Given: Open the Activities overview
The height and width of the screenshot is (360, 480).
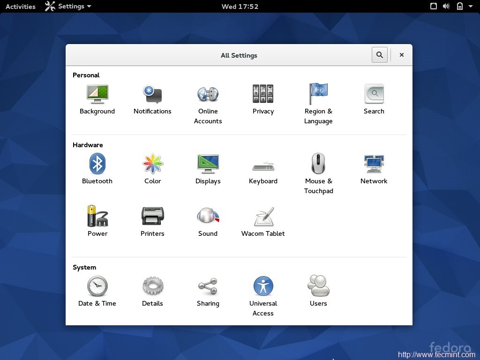Looking at the screenshot, I should 20,6.
